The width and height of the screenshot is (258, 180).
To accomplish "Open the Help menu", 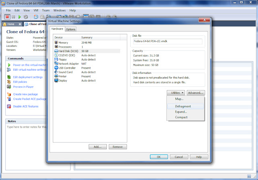I will (73, 10).
